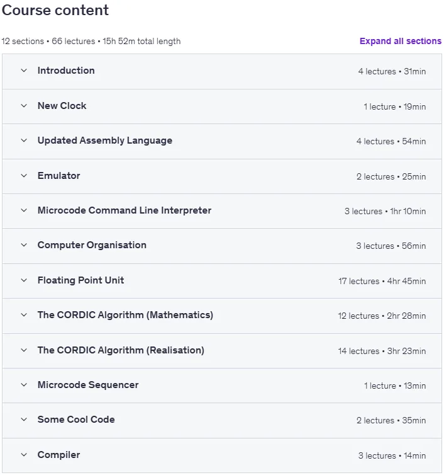Click Expand all sections link

401,41
